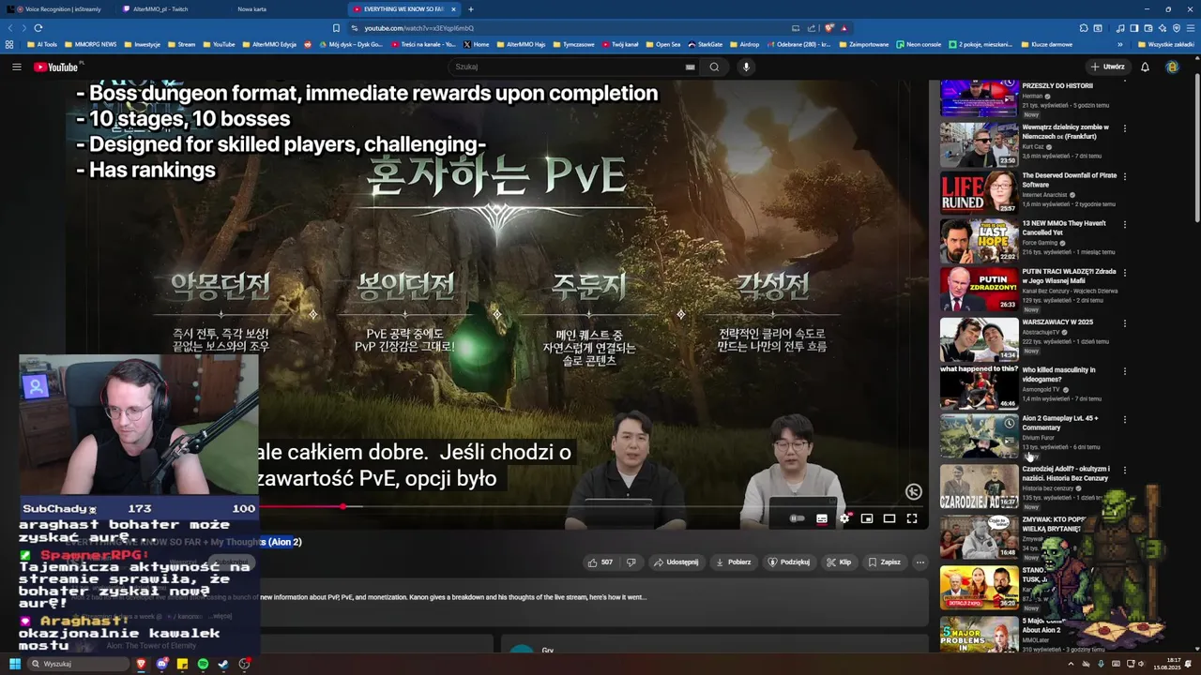Click the YouTube search magnifier button
Viewport: 1201px width, 675px height.
click(x=714, y=67)
